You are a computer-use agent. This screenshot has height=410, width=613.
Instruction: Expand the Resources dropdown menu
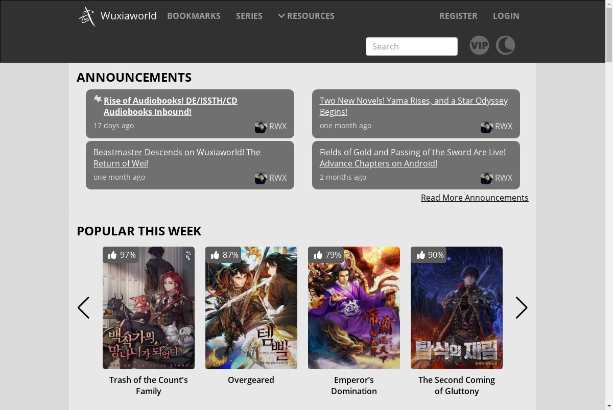coord(306,16)
